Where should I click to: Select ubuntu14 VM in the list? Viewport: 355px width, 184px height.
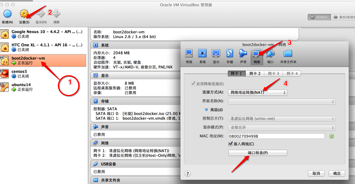click(43, 87)
